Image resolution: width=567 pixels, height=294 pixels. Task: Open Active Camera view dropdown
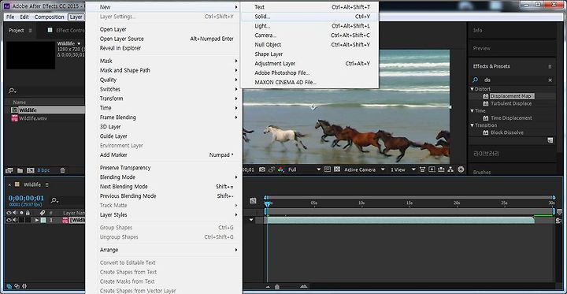coord(364,169)
